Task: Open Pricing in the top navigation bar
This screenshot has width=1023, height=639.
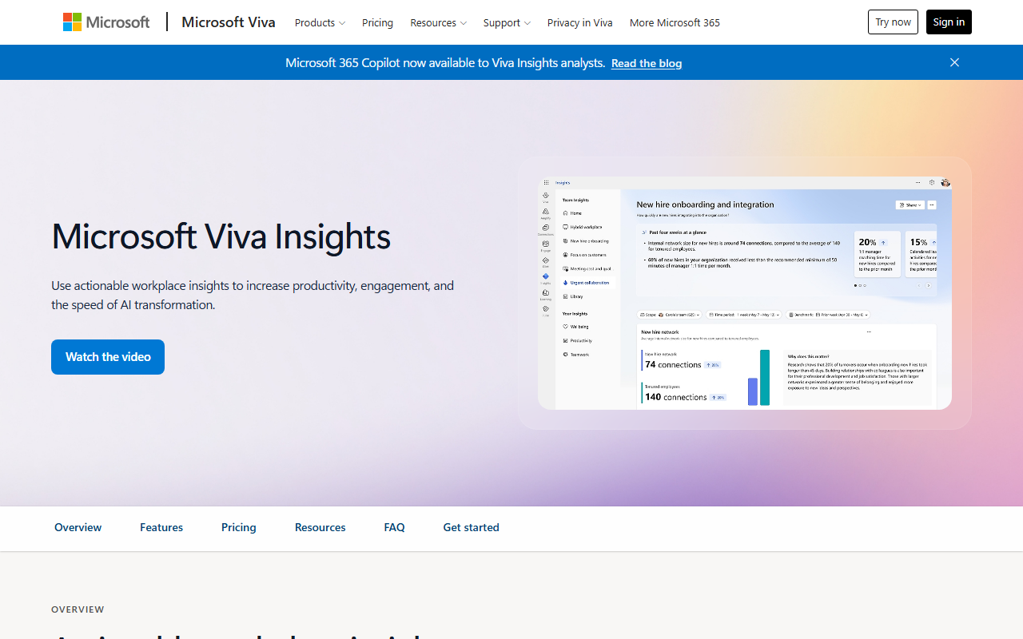Action: pyautogui.click(x=377, y=22)
